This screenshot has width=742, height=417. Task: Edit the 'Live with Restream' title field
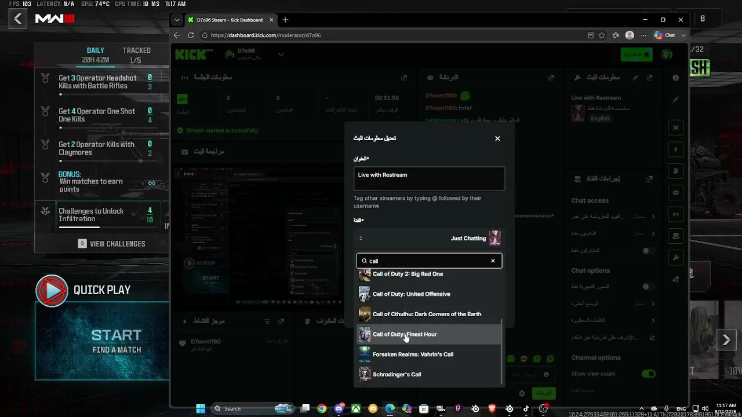(x=429, y=178)
